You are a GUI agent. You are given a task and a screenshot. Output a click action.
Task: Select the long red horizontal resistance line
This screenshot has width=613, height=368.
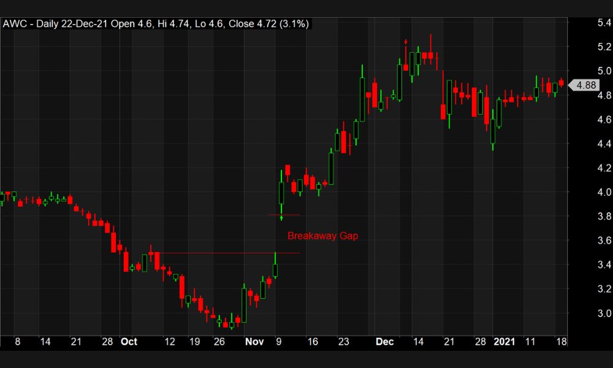coord(227,253)
